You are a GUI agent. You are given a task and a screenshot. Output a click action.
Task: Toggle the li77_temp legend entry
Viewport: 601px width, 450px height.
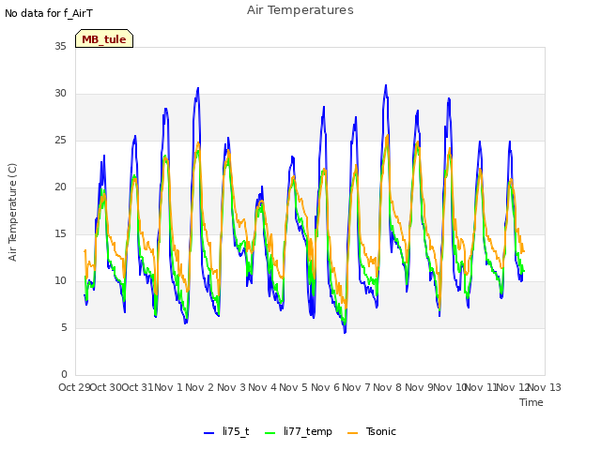(x=299, y=431)
